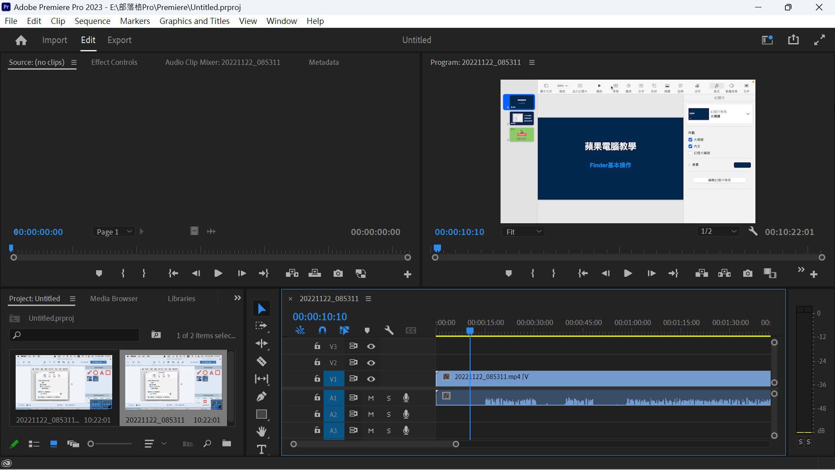Show overflow panels chevron in Project
The width and height of the screenshot is (835, 470).
click(x=237, y=298)
